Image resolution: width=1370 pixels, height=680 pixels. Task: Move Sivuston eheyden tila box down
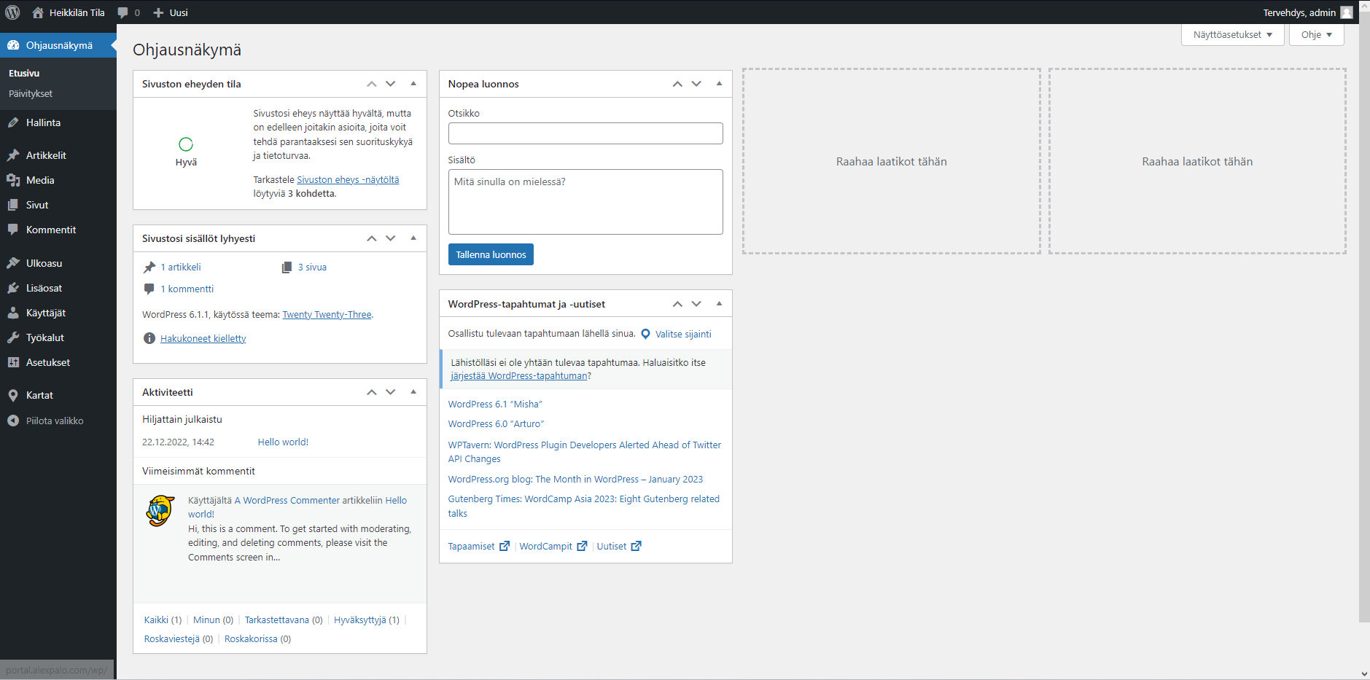[391, 84]
